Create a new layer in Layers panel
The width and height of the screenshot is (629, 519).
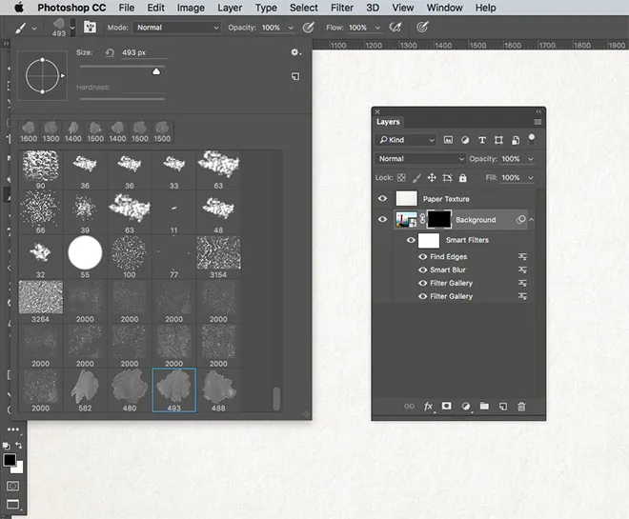(x=503, y=407)
